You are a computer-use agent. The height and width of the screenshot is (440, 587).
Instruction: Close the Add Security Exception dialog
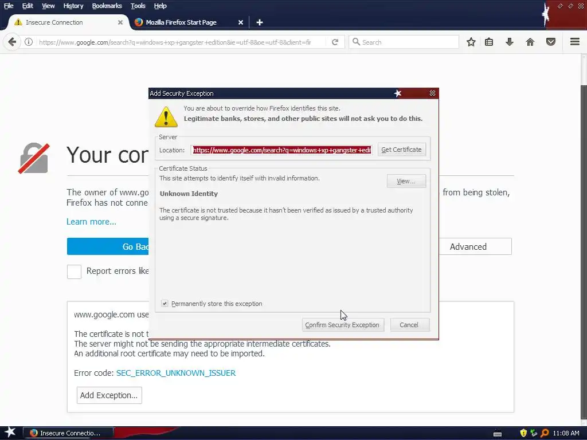(x=432, y=93)
